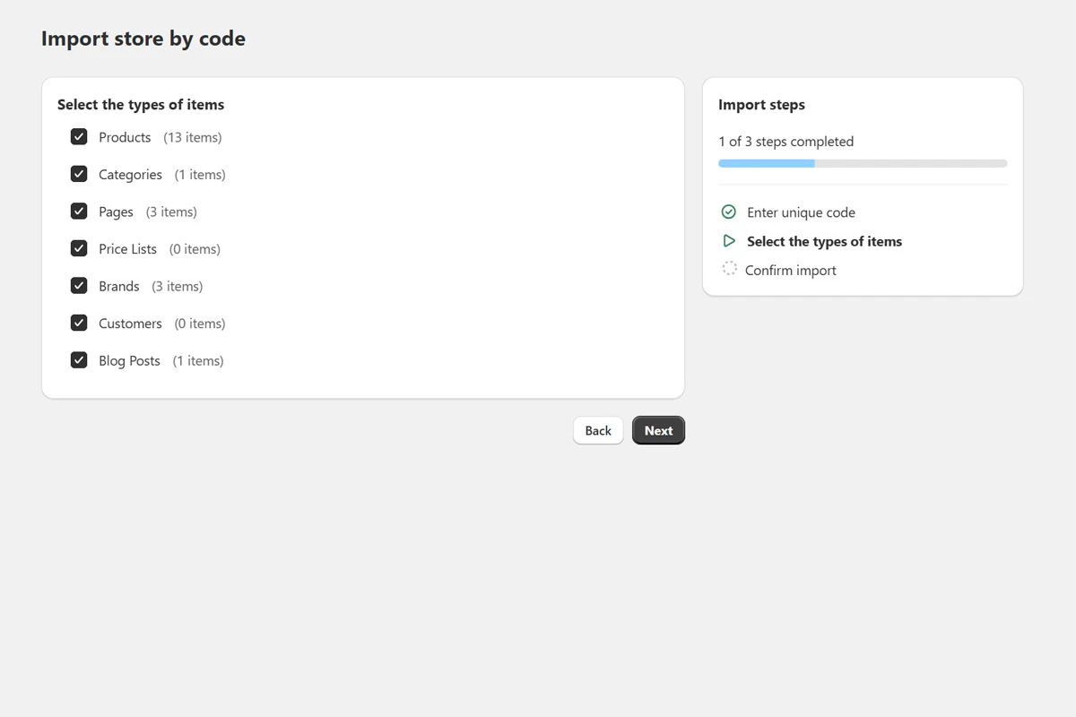Click the dashed circle icon beside Confirm import

pos(729,269)
